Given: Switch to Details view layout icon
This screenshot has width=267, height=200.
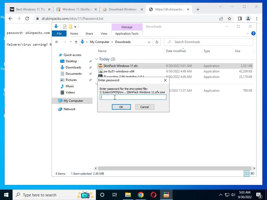Looking at the screenshot, I should pyautogui.click(x=247, y=173).
